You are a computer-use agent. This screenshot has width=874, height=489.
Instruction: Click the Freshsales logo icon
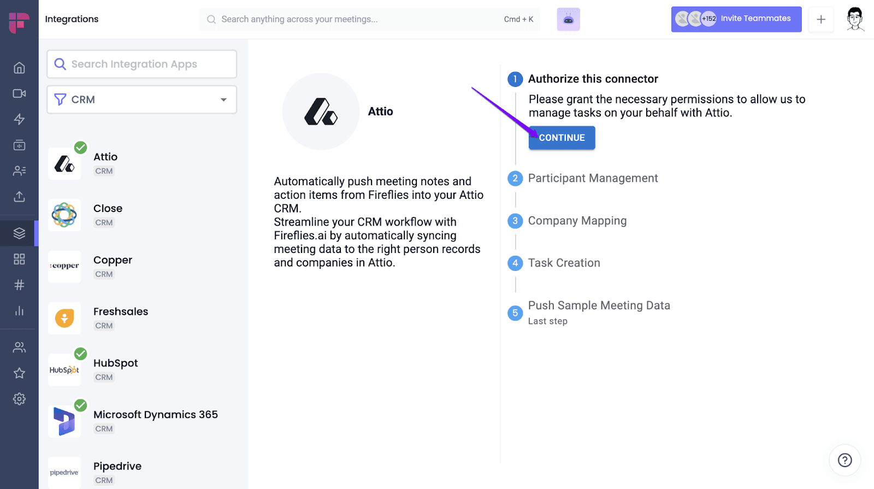click(64, 318)
